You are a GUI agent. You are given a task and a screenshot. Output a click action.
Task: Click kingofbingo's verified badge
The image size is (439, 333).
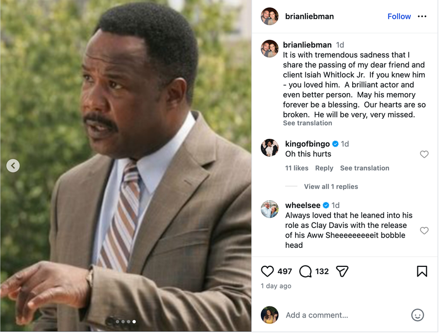pos(336,144)
